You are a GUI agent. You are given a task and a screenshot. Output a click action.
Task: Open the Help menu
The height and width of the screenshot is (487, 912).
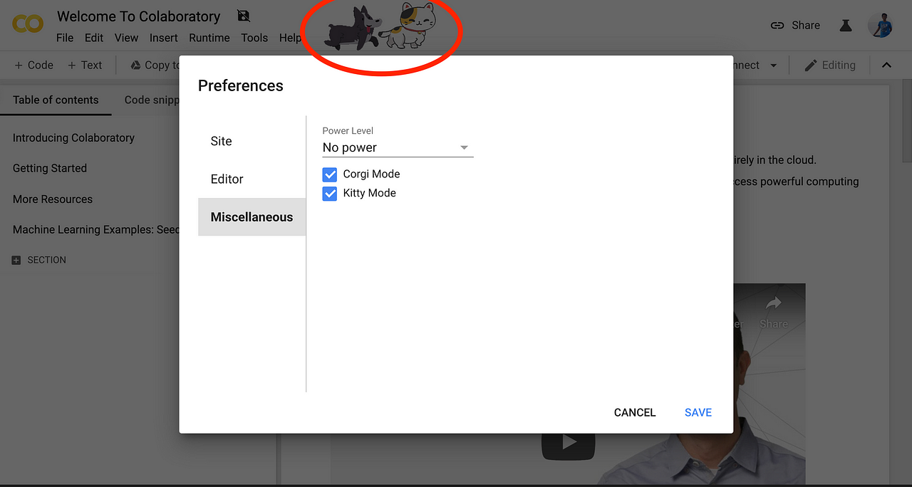tap(290, 38)
